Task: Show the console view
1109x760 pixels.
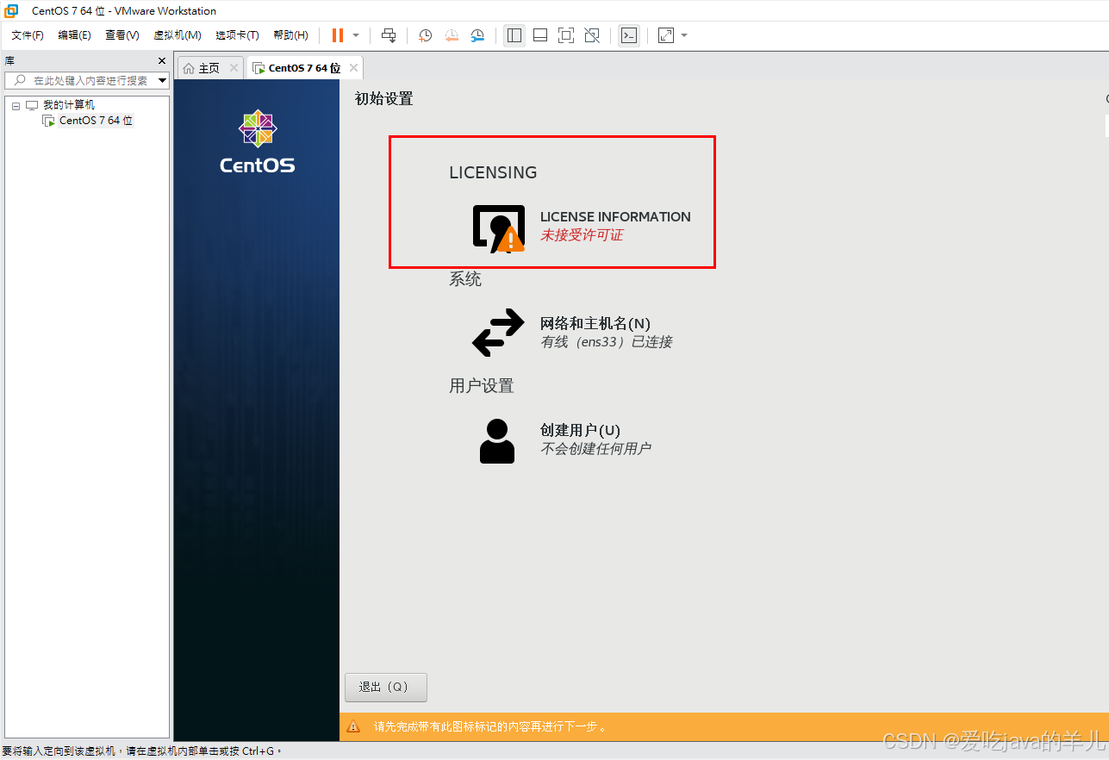Action: click(x=629, y=35)
